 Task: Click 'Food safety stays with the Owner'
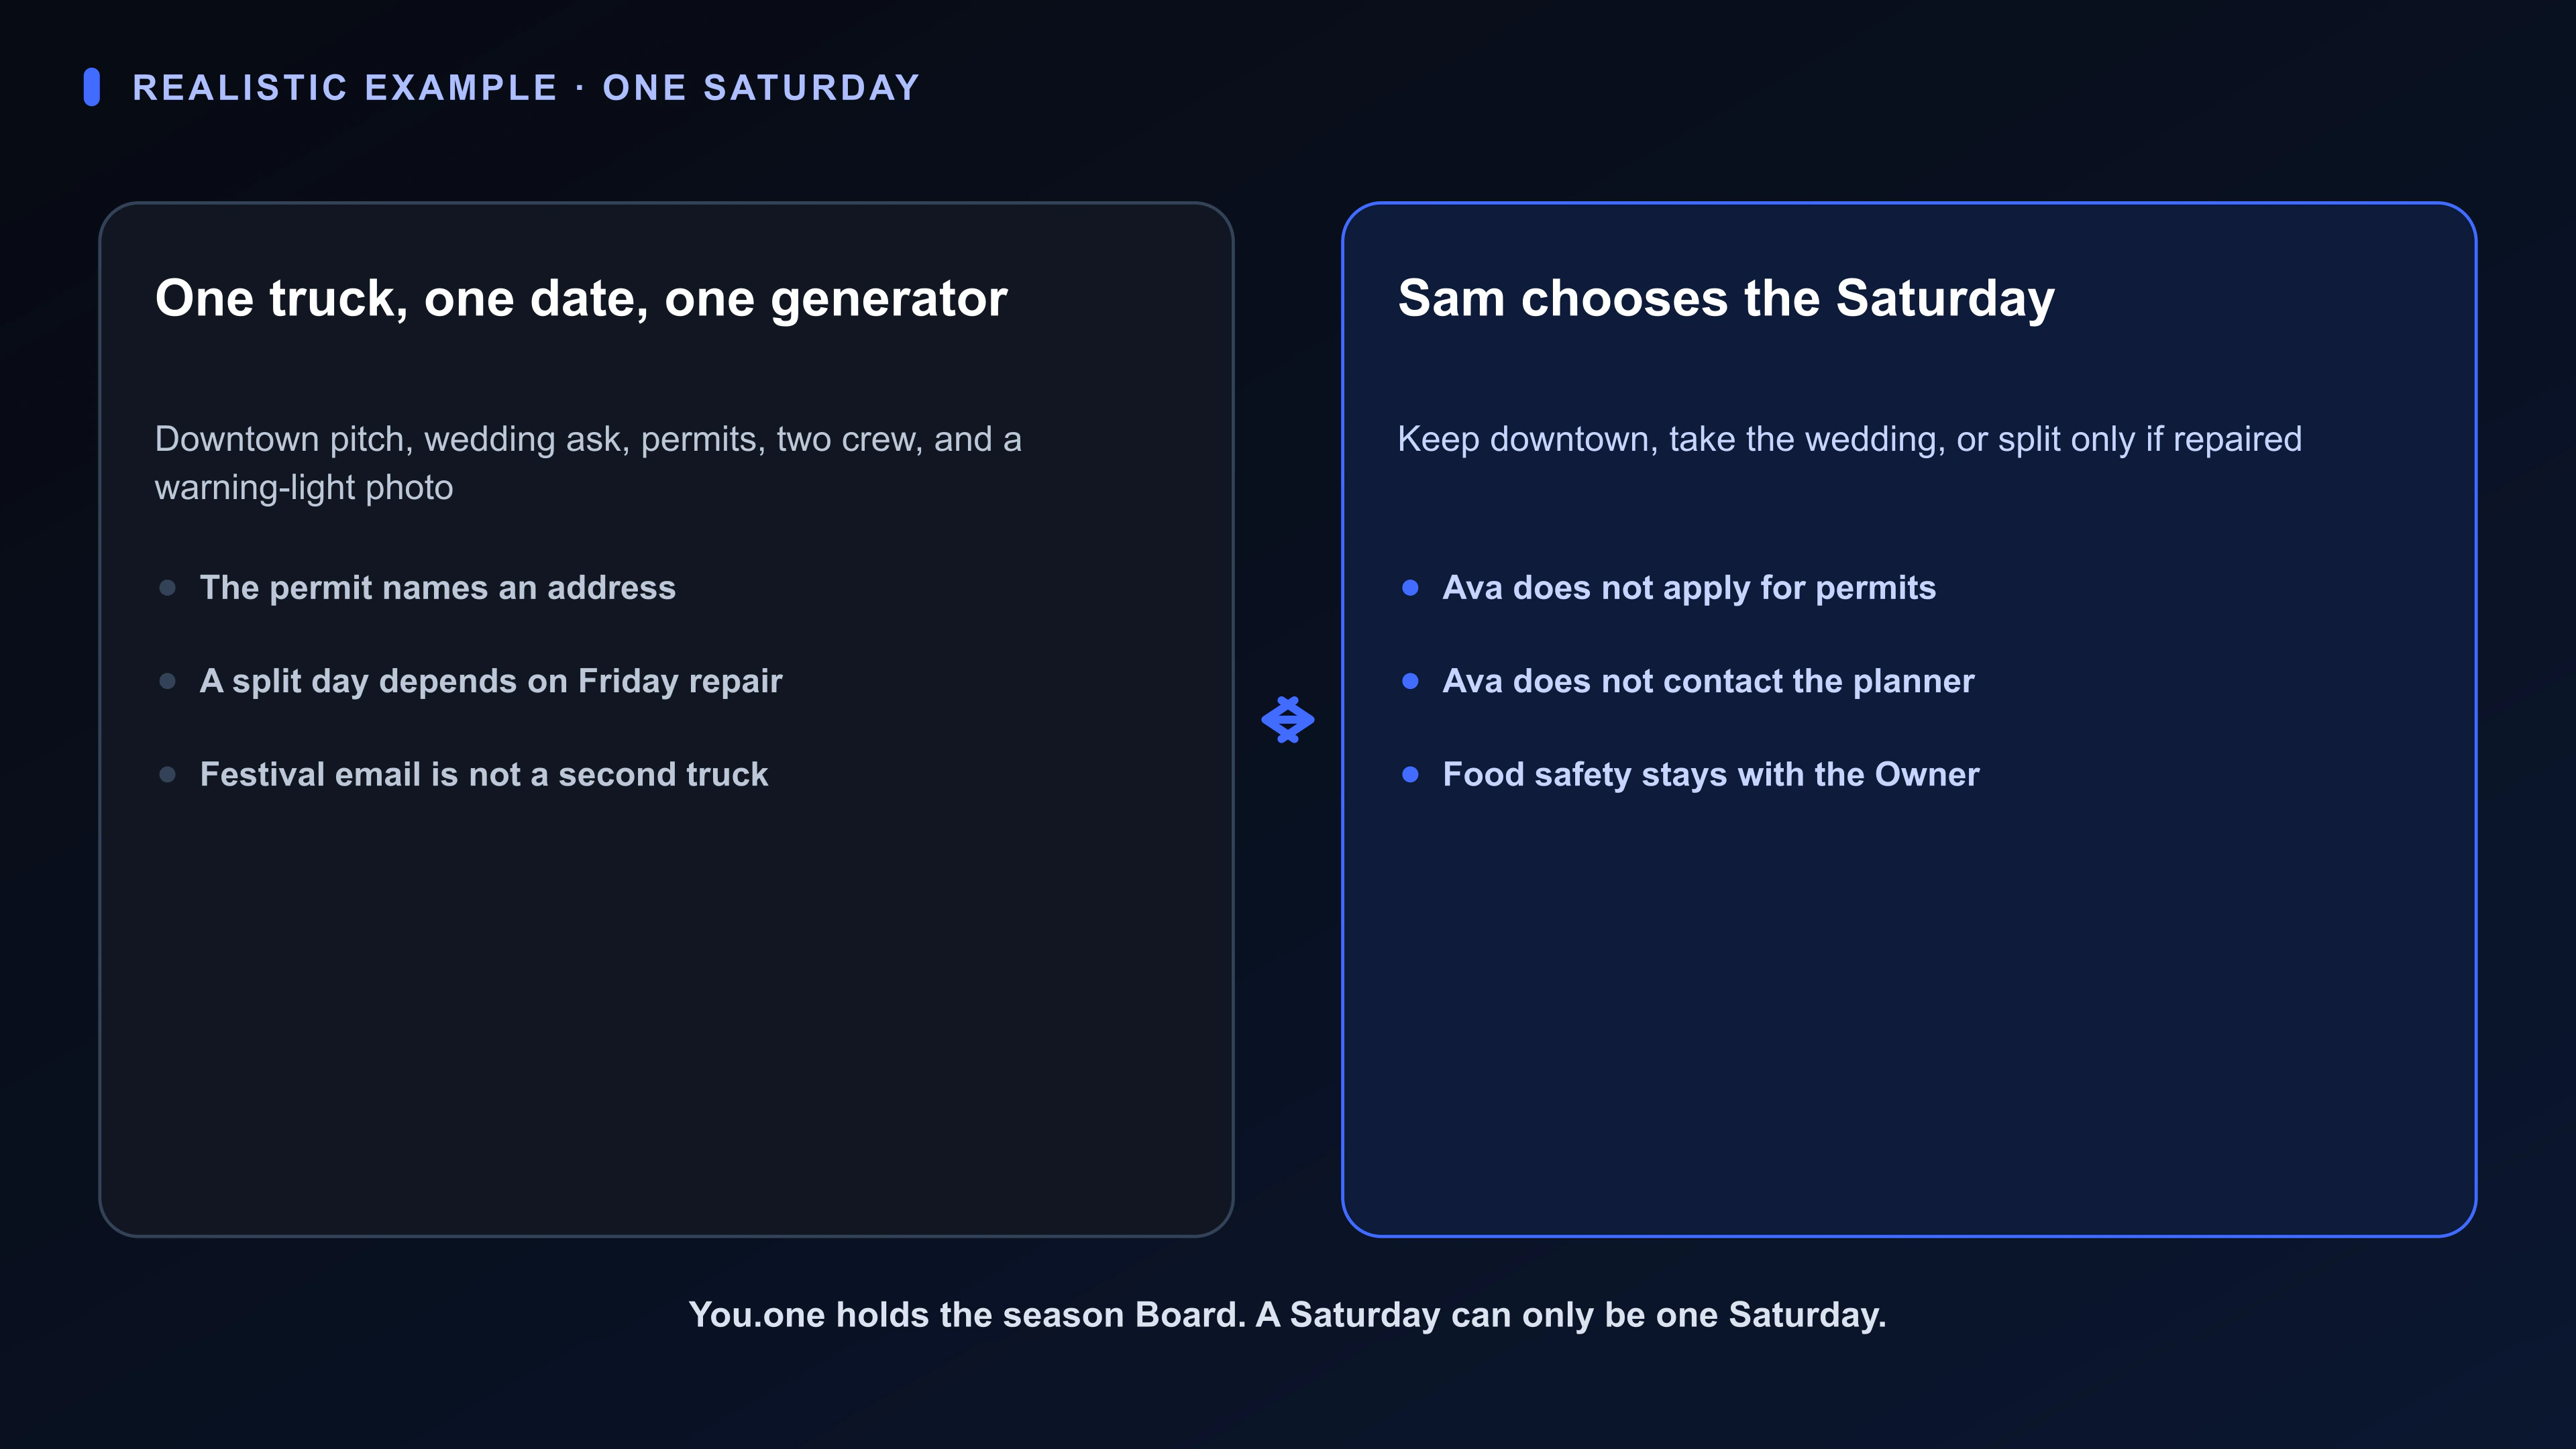point(1711,774)
